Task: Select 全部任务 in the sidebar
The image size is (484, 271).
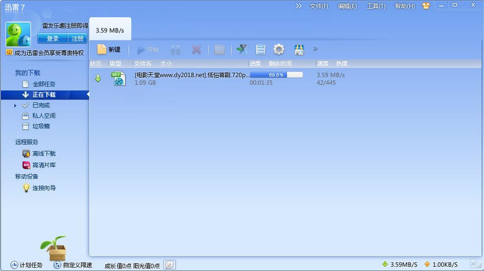Action: 44,84
